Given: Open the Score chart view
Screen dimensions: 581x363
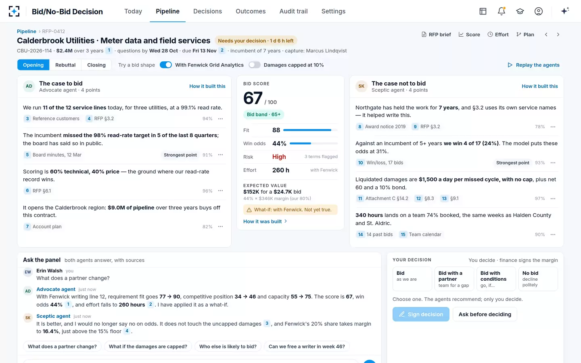Looking at the screenshot, I should coord(469,35).
